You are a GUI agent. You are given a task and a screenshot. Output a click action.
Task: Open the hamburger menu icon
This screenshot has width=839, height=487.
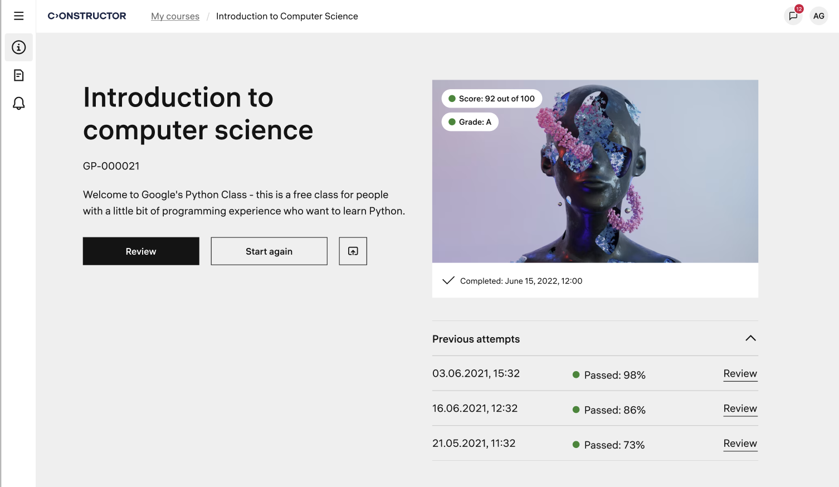tap(19, 16)
